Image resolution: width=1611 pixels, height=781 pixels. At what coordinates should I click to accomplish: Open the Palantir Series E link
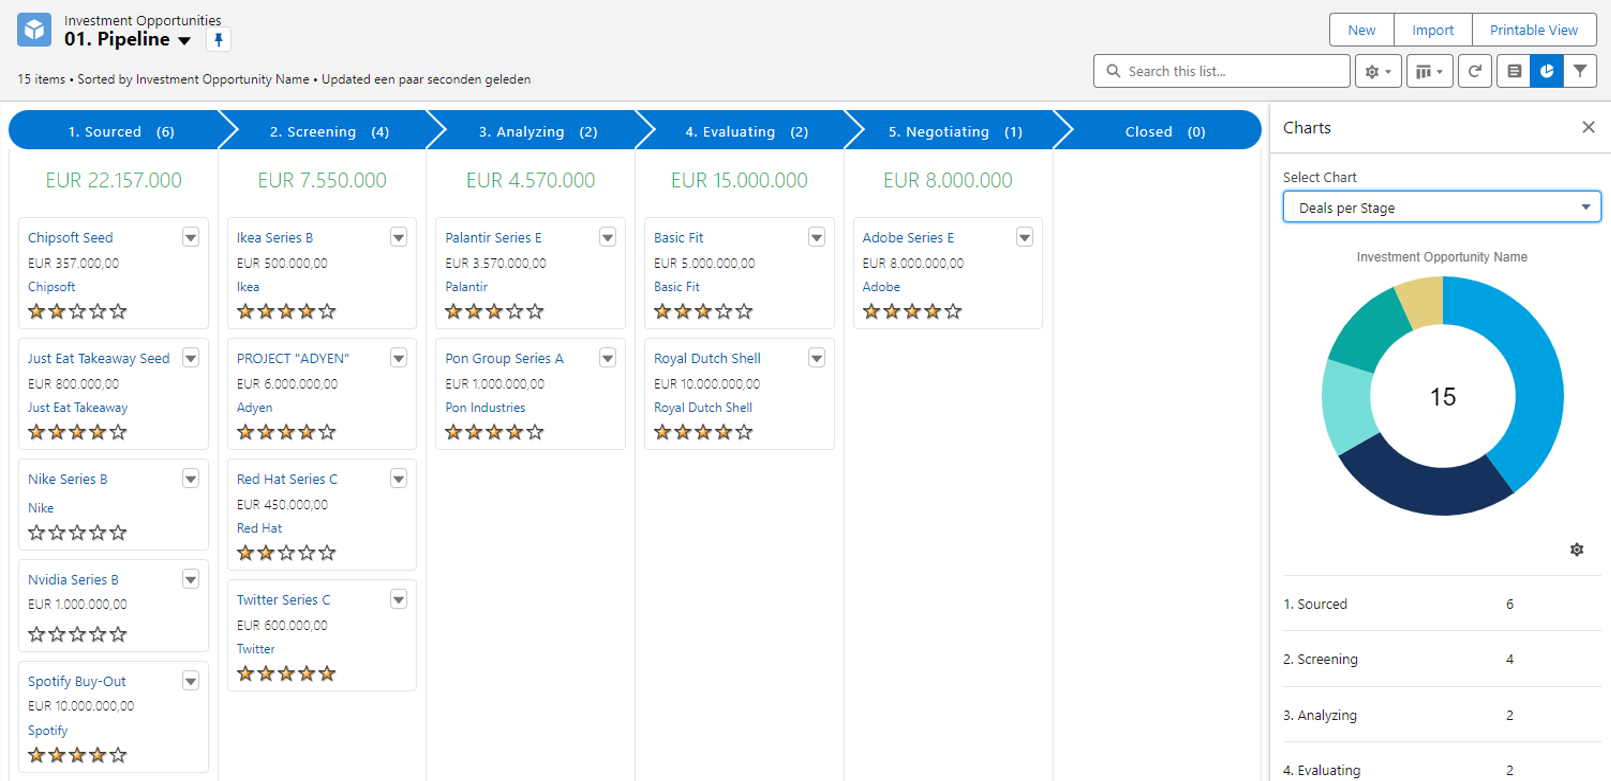pos(493,237)
